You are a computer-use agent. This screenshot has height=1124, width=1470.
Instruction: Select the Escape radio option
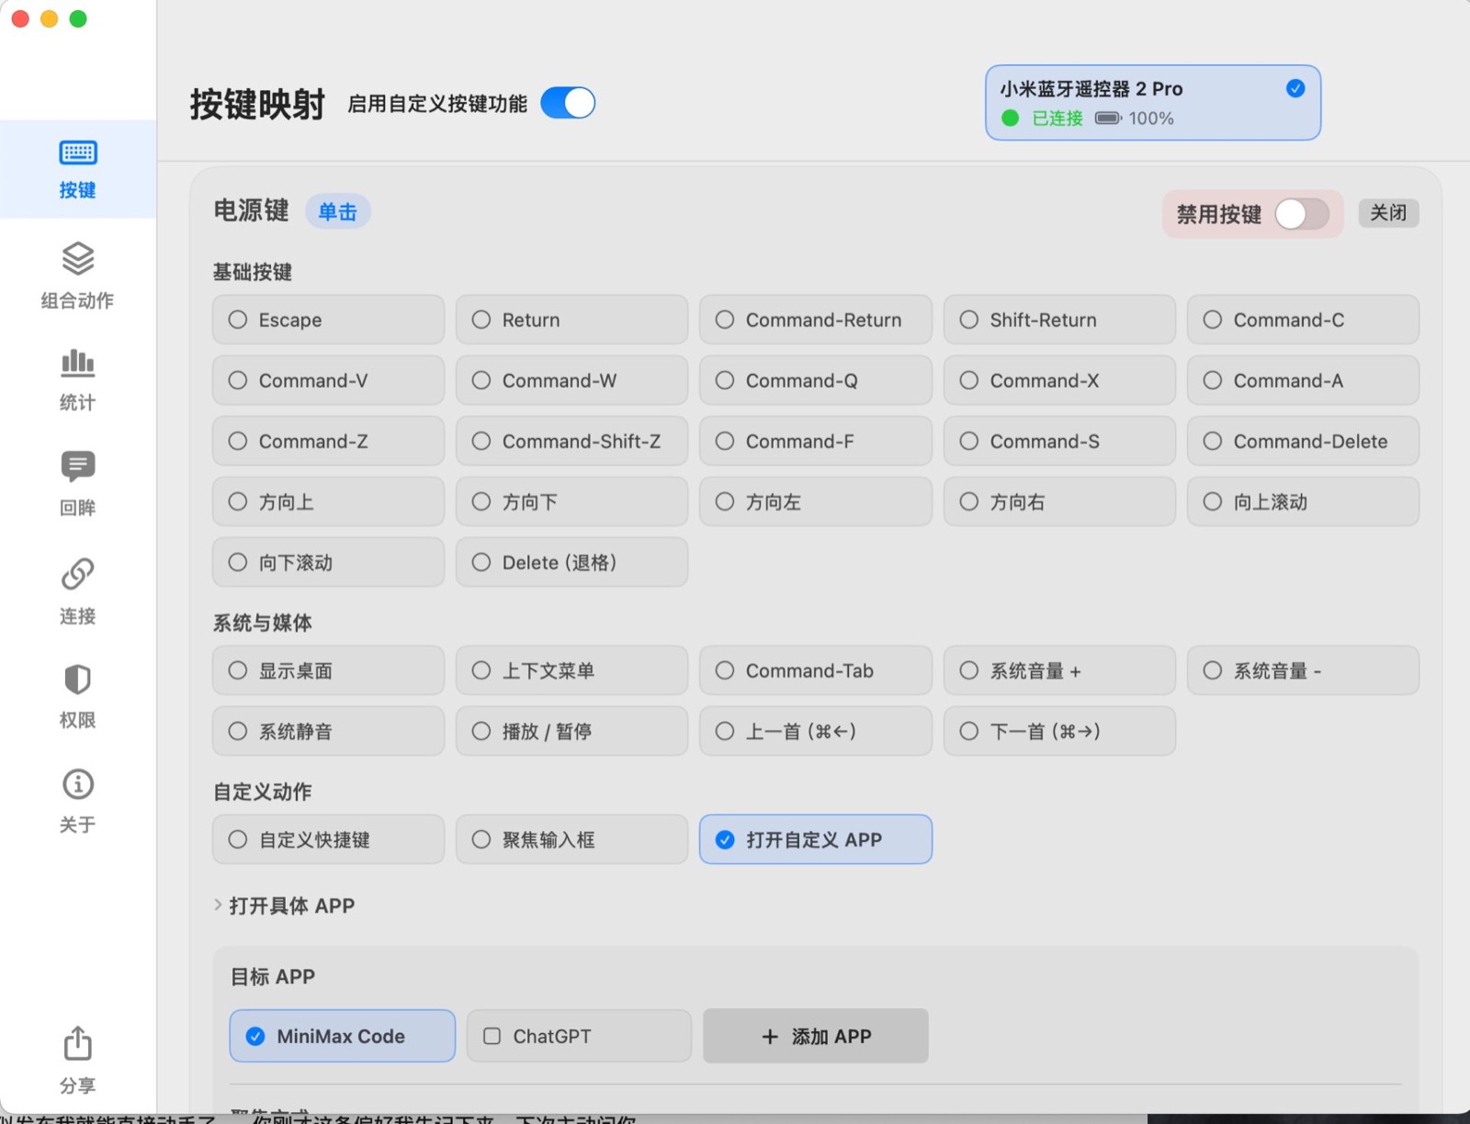pos(328,320)
